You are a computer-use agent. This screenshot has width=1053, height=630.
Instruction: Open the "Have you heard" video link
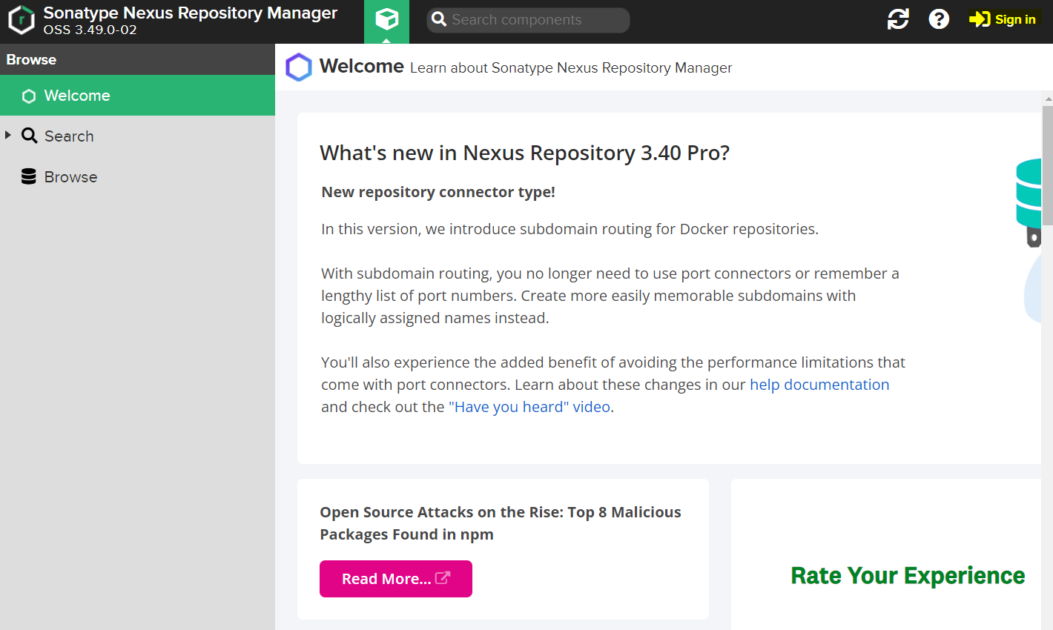[529, 407]
